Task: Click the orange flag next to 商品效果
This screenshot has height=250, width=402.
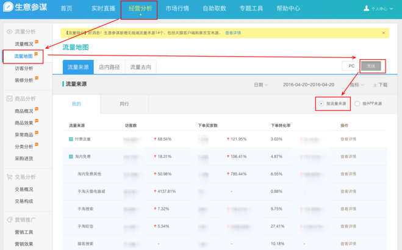Action: point(37,121)
